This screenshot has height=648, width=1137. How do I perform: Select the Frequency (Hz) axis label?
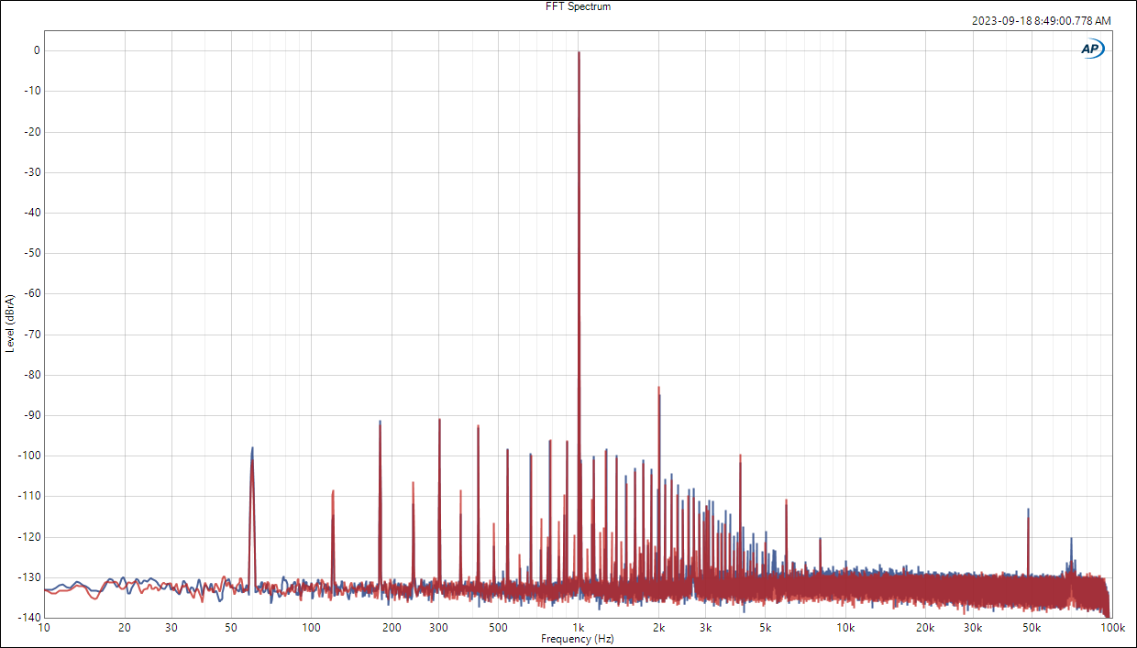[578, 639]
